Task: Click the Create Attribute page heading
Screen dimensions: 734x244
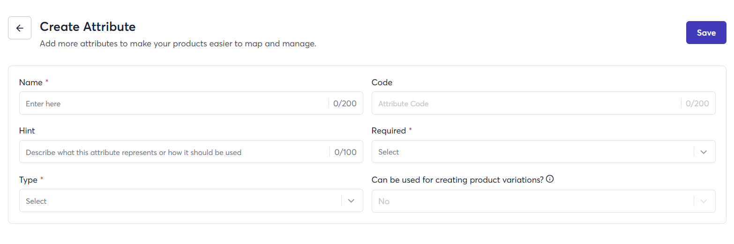Action: point(88,27)
